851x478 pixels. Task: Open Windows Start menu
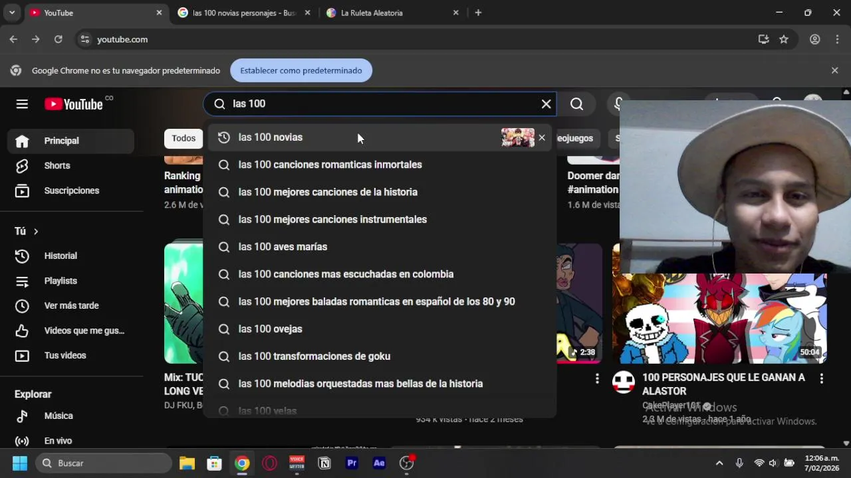[20, 463]
